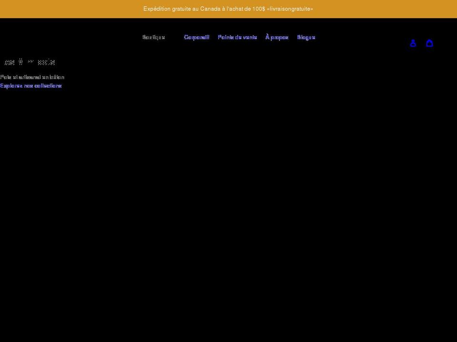Click the Pots et artisanat en béton tagline
457x342 pixels.
32,76
